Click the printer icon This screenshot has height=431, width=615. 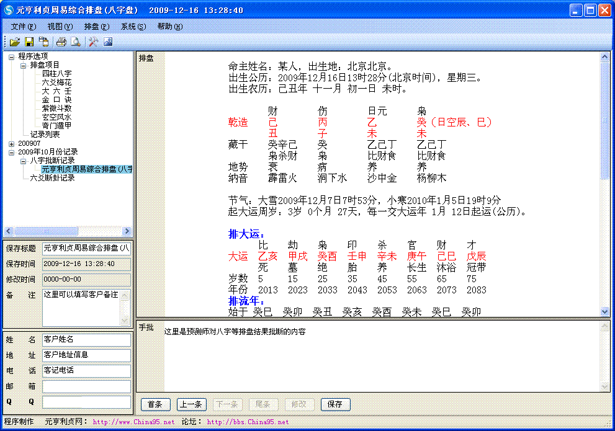coord(61,42)
